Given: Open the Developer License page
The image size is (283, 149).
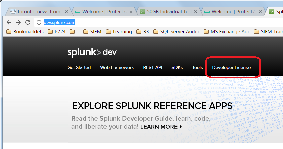Looking at the screenshot, I should [x=231, y=67].
